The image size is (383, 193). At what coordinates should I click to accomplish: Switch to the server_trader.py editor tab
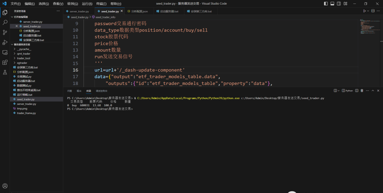click(x=78, y=11)
